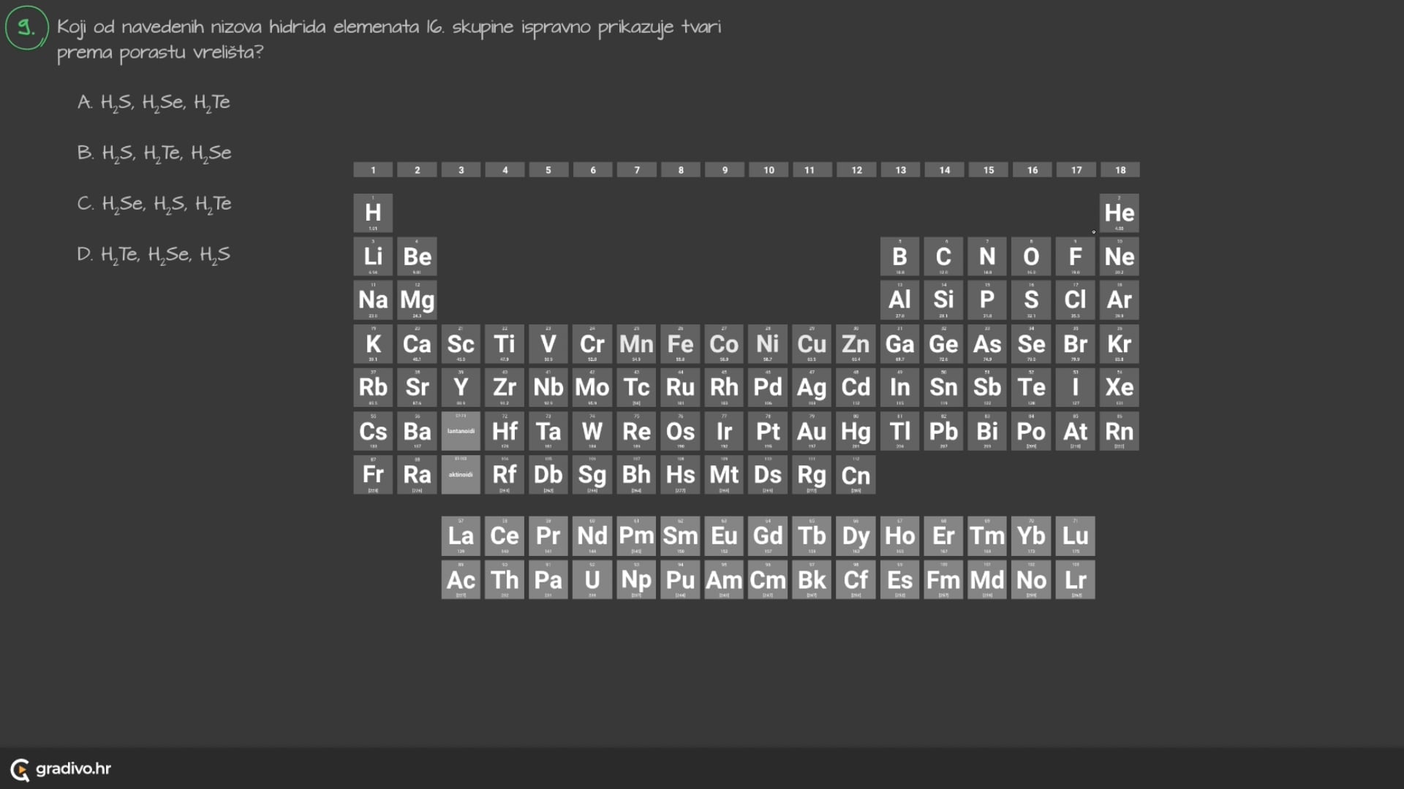This screenshot has height=789, width=1404.
Task: Click the group 1 column header
Action: pyautogui.click(x=373, y=170)
